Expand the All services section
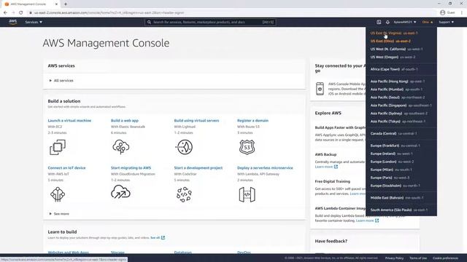This screenshot has width=467, height=262. coord(61,81)
